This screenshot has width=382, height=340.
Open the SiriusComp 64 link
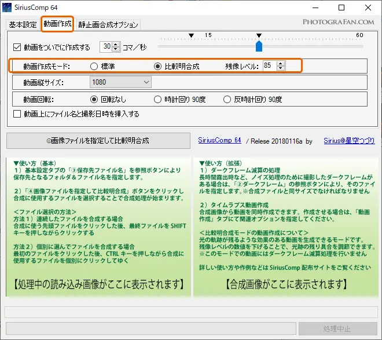click(x=219, y=140)
